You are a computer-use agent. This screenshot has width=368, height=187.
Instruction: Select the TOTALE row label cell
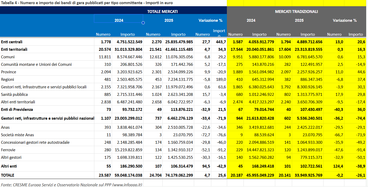coord(8,175)
